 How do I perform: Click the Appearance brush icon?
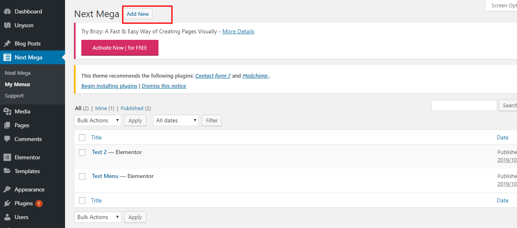7,189
